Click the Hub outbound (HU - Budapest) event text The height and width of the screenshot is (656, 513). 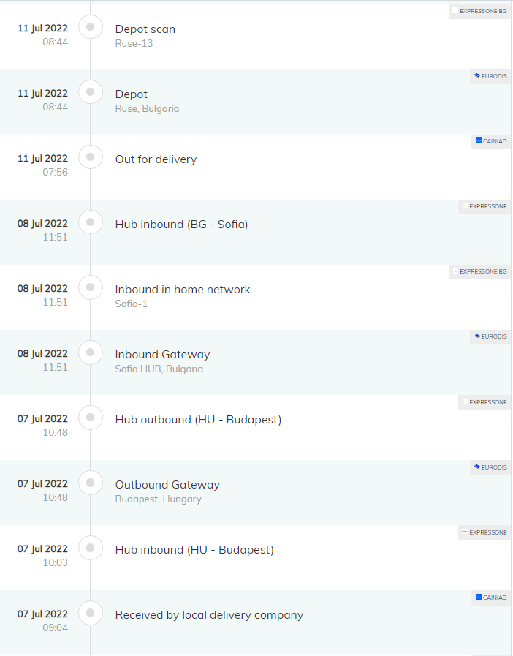[x=198, y=420]
